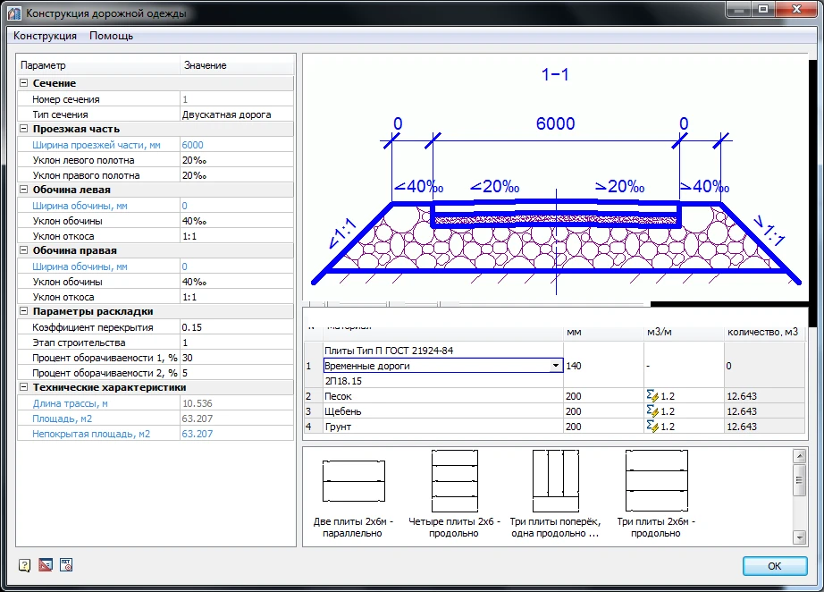Collapse the Параметры раскладки group
Image resolution: width=824 pixels, height=592 pixels.
click(x=24, y=312)
